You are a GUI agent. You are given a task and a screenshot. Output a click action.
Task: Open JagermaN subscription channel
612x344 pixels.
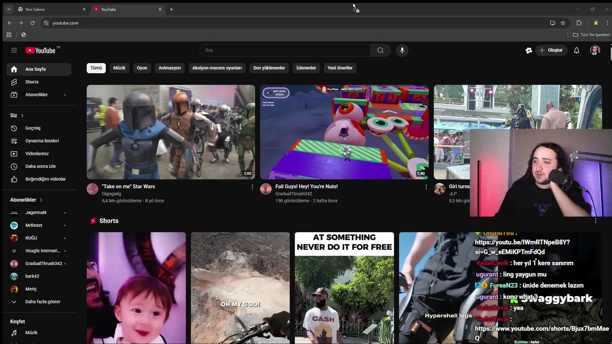[39, 213]
